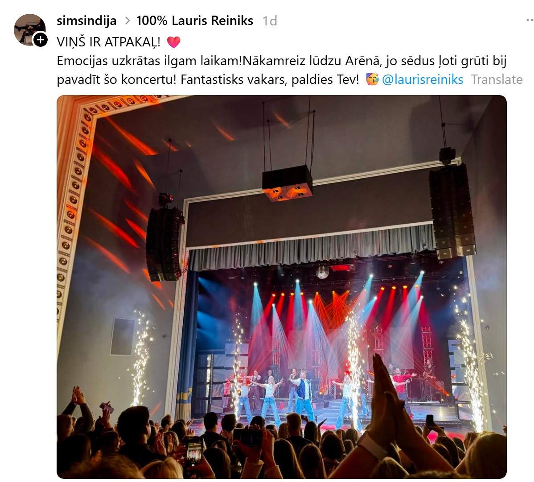Click the hanging center speaker in photo
This screenshot has height=482, width=534.
[x=288, y=183]
